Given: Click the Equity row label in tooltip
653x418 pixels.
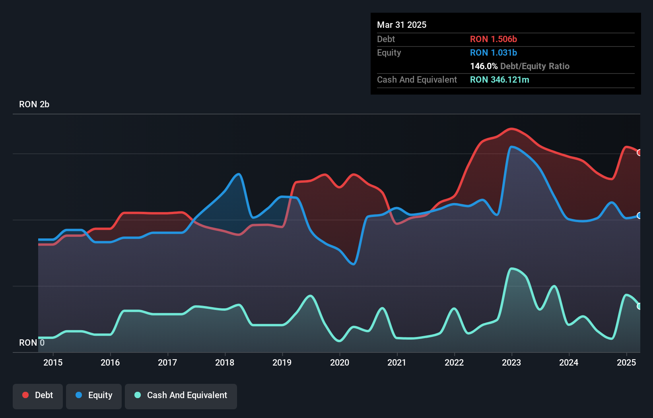Looking at the screenshot, I should 389,52.
